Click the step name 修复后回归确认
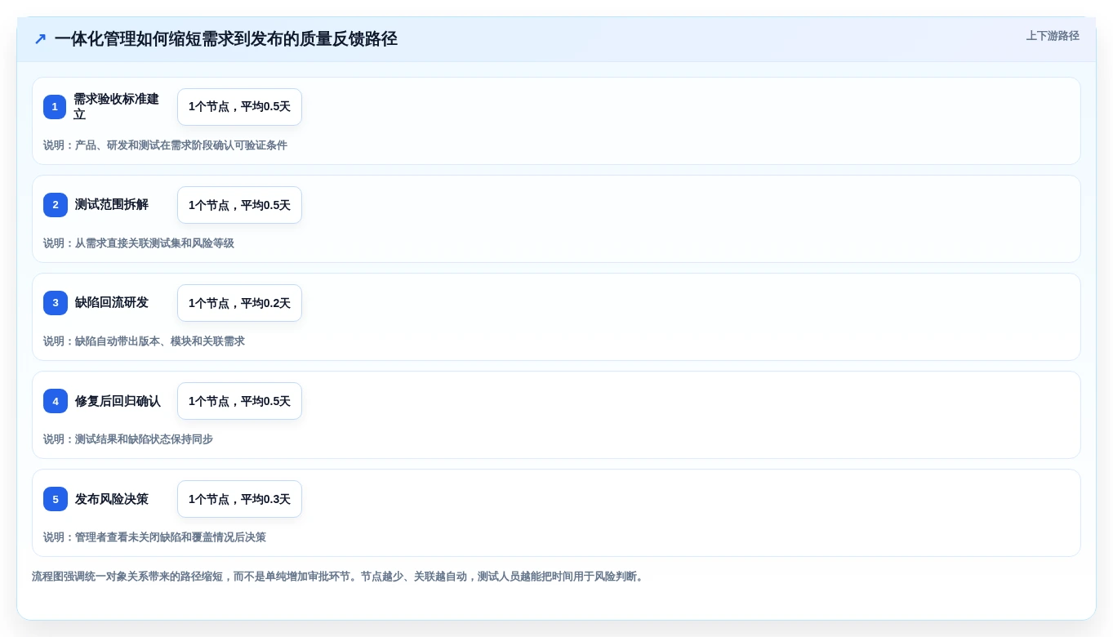The height and width of the screenshot is (637, 1113). point(118,401)
